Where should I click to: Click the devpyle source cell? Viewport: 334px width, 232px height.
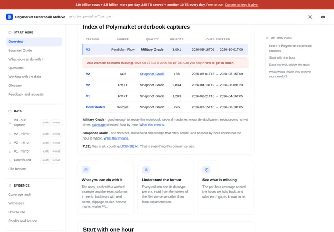click(x=123, y=107)
